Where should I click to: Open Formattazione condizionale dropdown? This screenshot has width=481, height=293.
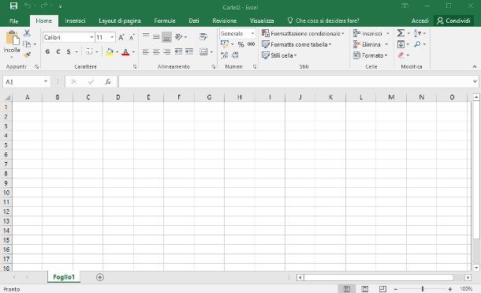tap(303, 33)
